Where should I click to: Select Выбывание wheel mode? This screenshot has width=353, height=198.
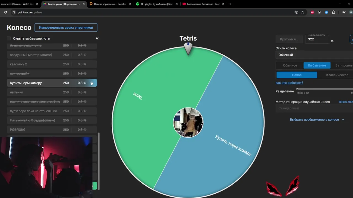[x=317, y=65]
